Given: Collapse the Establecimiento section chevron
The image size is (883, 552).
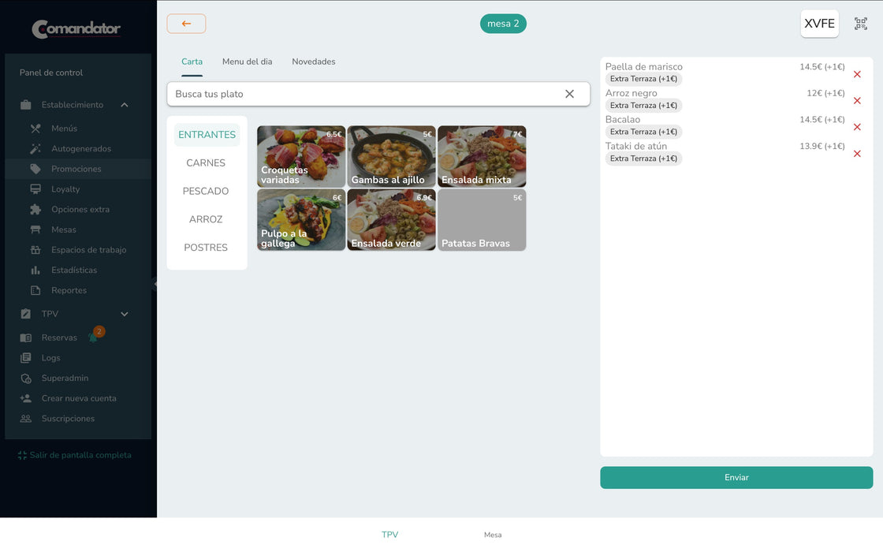Looking at the screenshot, I should point(125,105).
